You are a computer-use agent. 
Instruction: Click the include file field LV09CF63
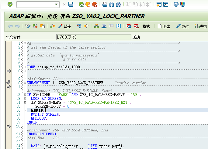[x=93, y=37]
